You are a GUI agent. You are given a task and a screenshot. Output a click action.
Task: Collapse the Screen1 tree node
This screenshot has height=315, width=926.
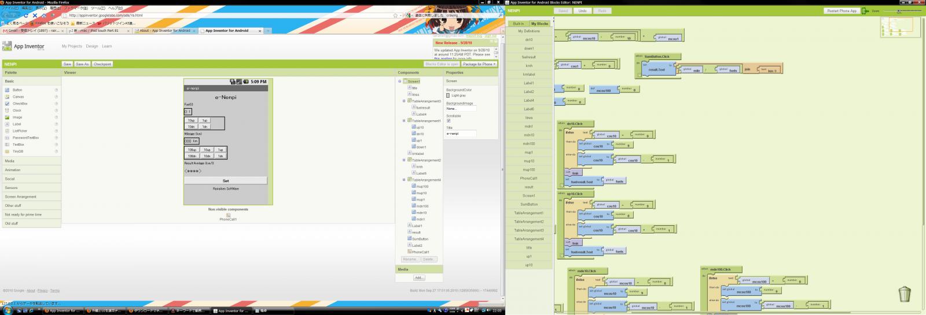point(400,81)
